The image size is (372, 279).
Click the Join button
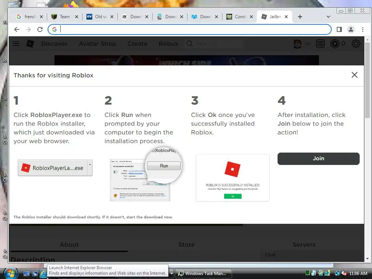pyautogui.click(x=318, y=158)
